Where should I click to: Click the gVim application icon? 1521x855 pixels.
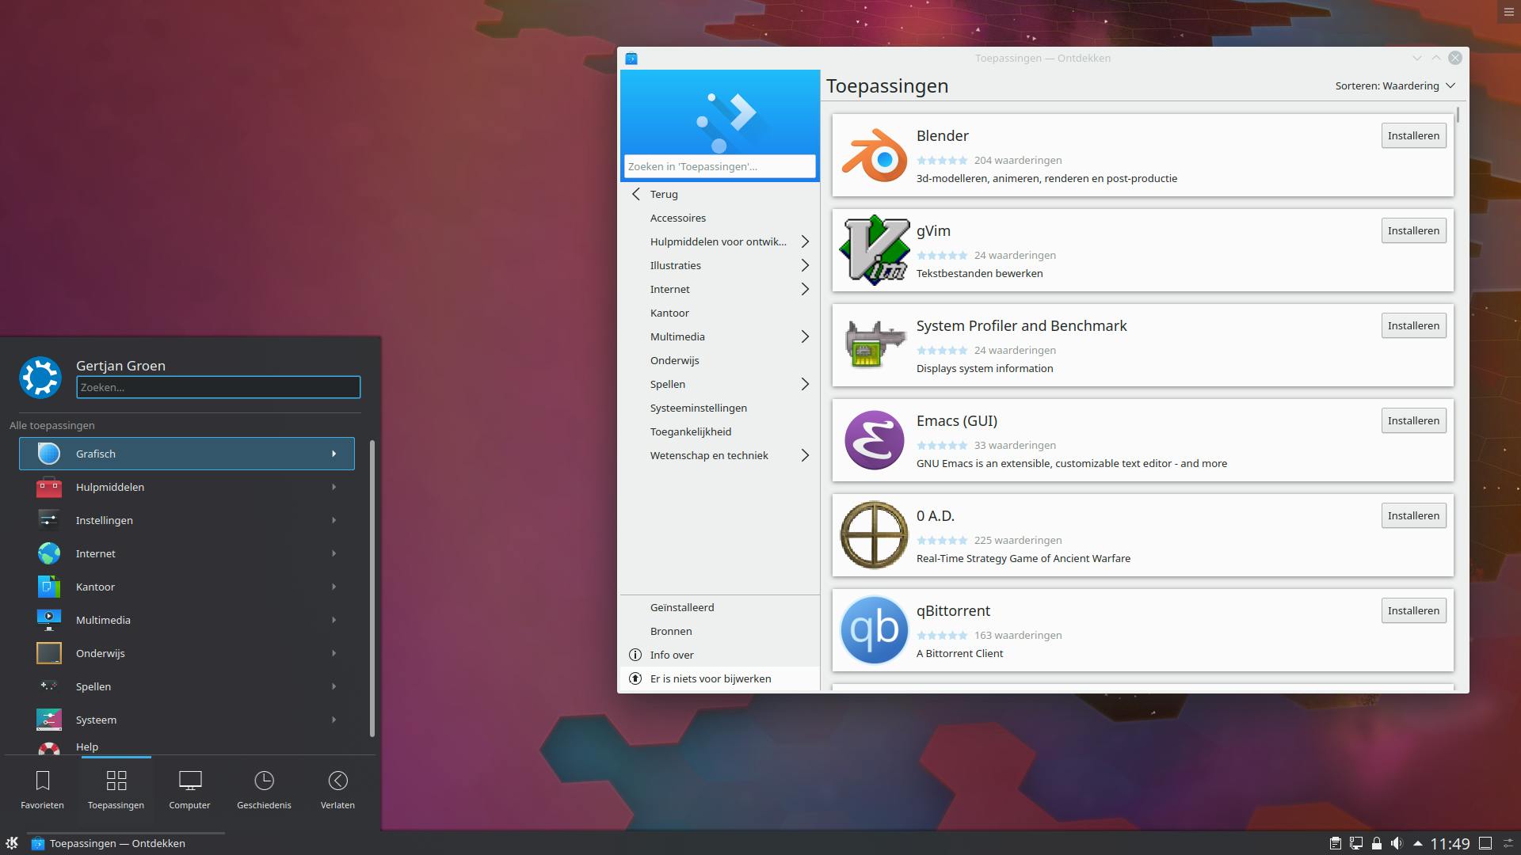click(874, 250)
